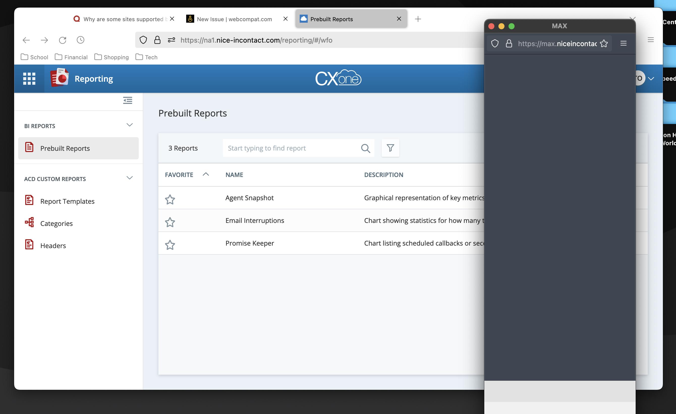
Task: Favorite the Promise Keeper report star
Action: point(170,245)
